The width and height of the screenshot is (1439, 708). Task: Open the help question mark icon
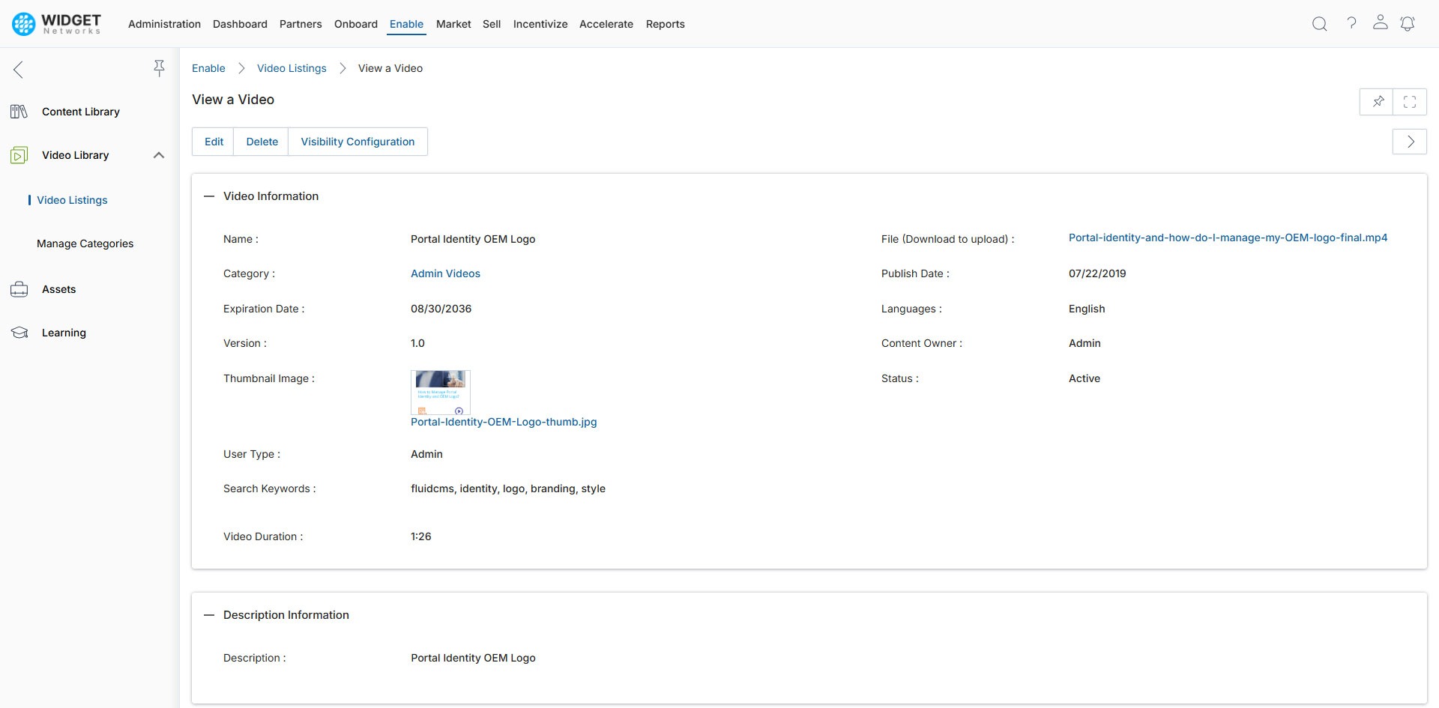1352,23
